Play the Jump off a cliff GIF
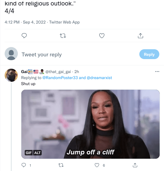Image resolution: width=164 pixels, height=171 pixels. click(x=91, y=124)
